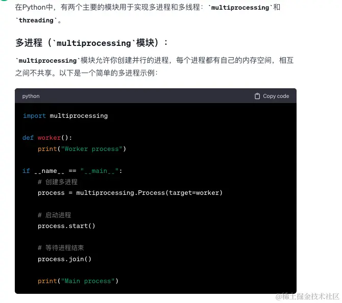Click the comment "# 等待进程结束"
342x303 pixels.
coord(61,248)
